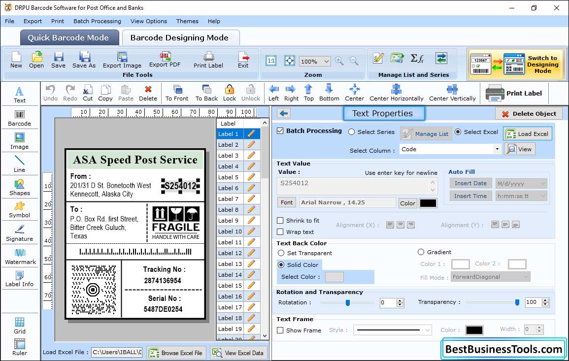Image resolution: width=569 pixels, height=361 pixels.
Task: Increase the Transparency value stepper
Action: click(x=545, y=300)
